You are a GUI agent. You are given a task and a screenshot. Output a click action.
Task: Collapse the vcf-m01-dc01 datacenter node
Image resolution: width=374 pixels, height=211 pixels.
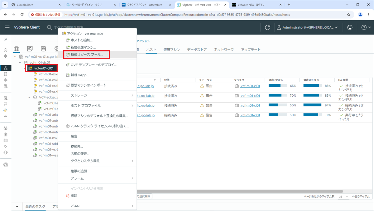20,62
